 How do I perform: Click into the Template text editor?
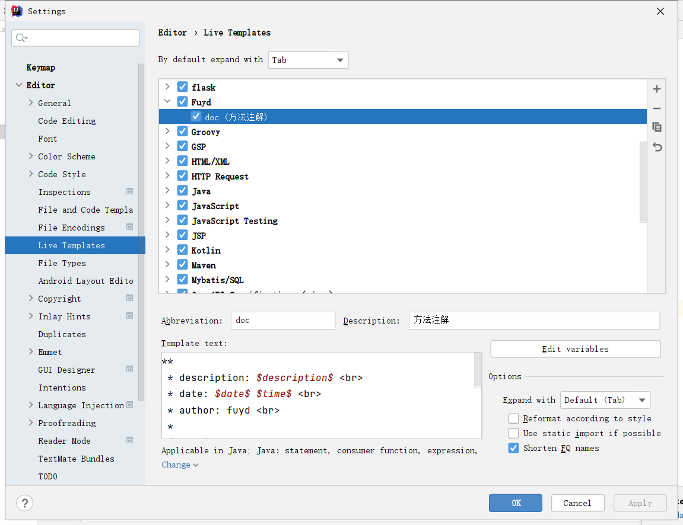click(318, 395)
